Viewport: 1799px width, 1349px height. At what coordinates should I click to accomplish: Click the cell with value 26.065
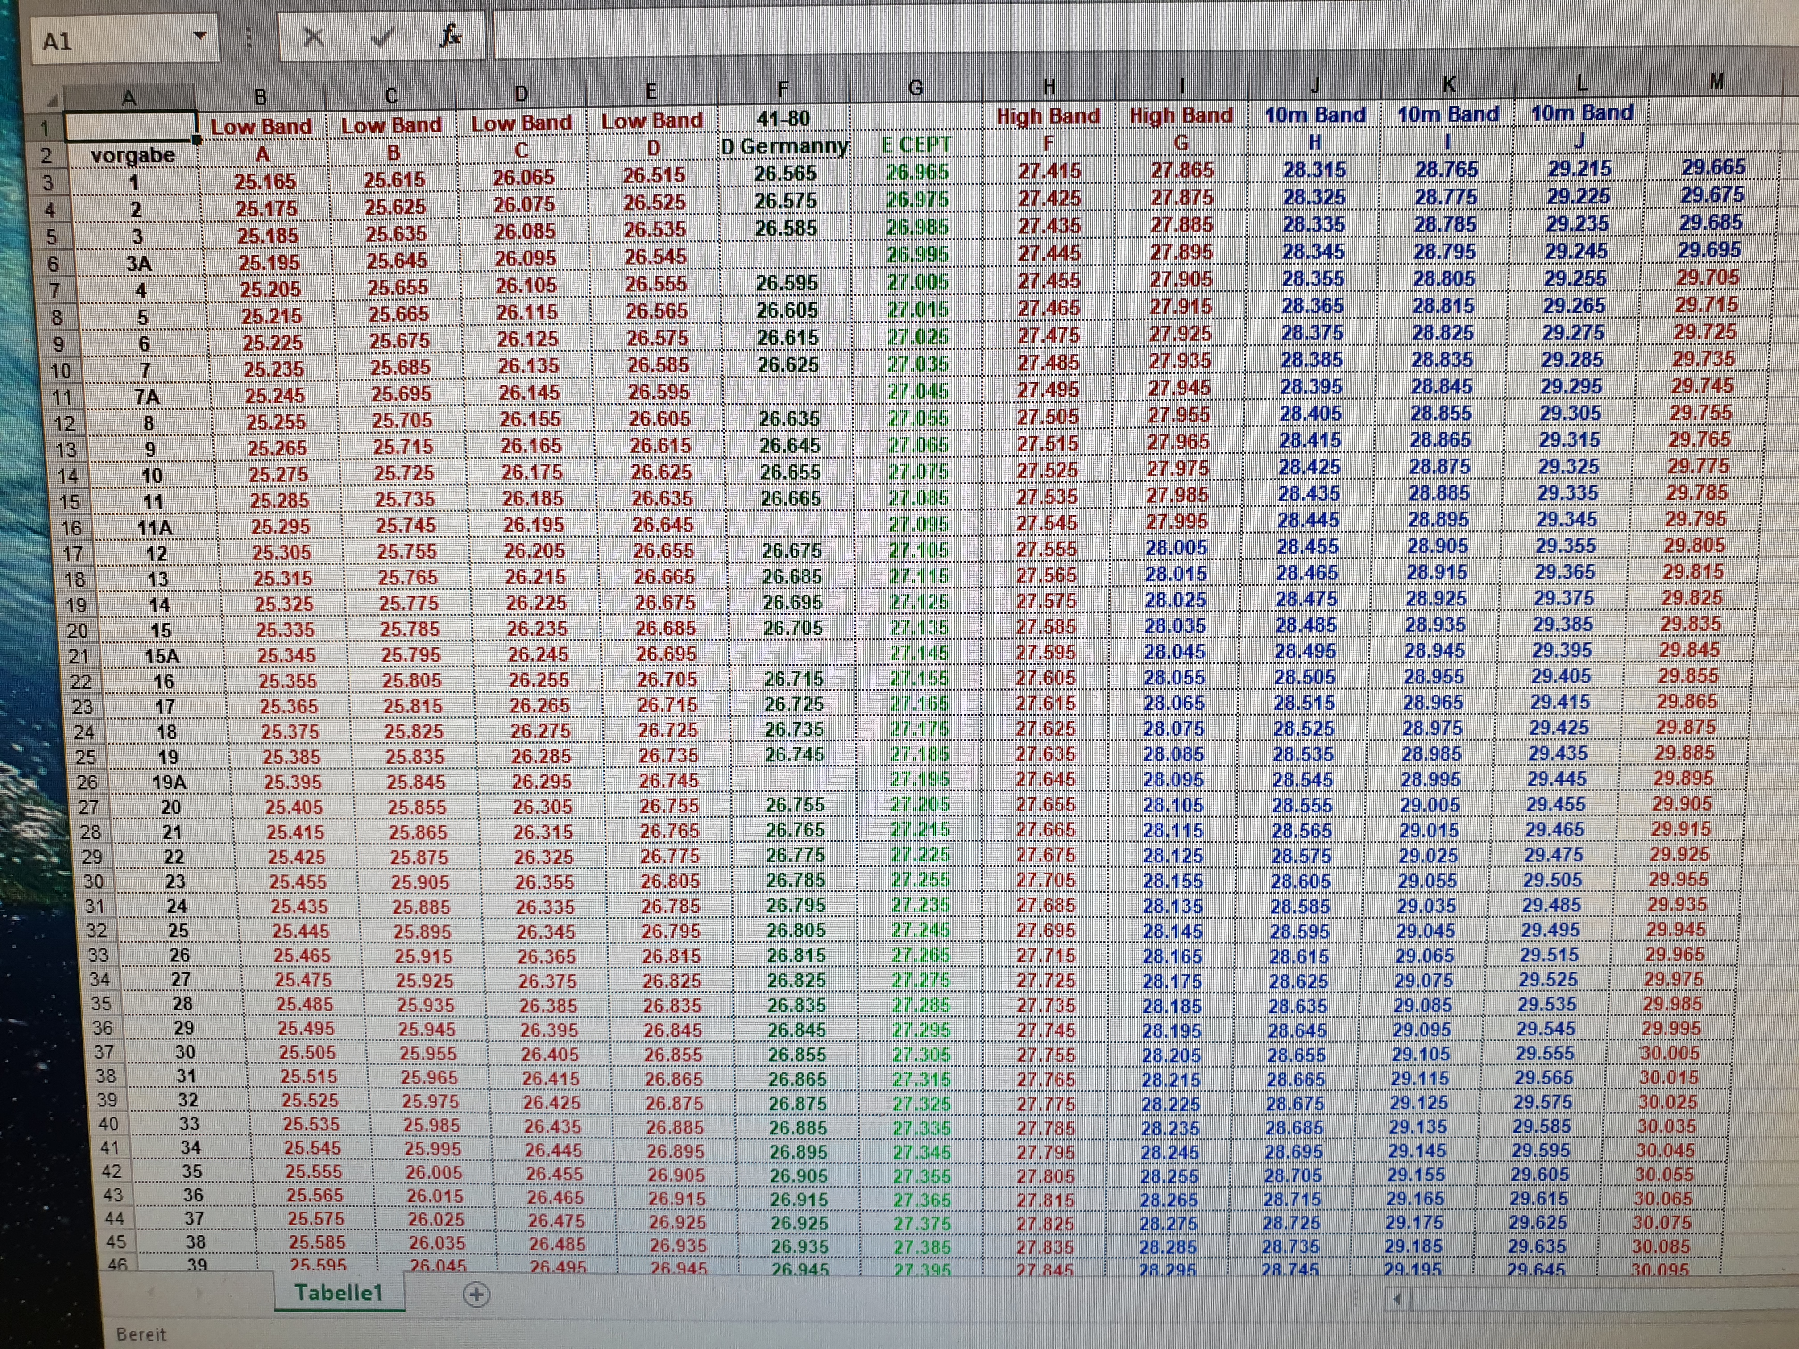coord(524,177)
